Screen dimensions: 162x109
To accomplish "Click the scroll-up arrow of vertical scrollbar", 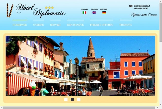I will (x=160, y=1).
